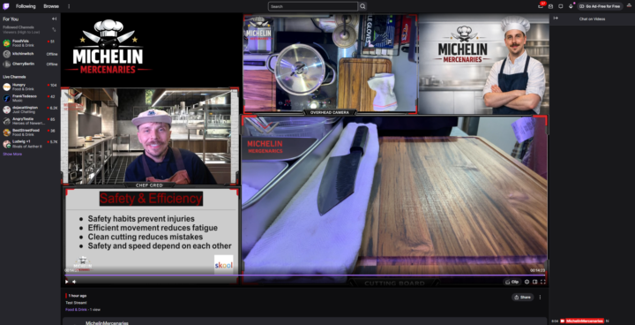
Task: Open the top navigation more-options menu
Action: click(x=69, y=6)
